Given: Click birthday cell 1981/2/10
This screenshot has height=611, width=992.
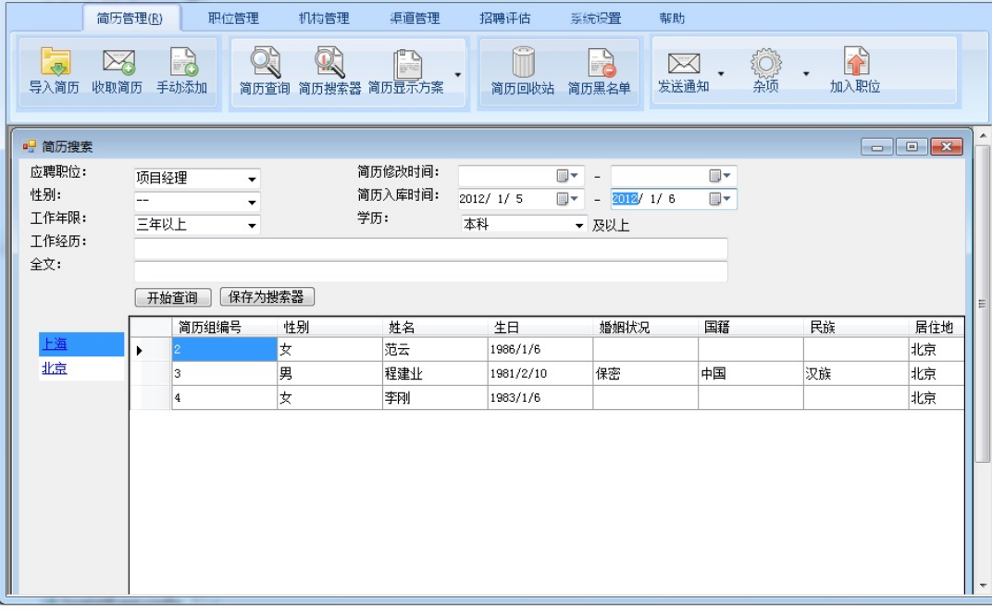Looking at the screenshot, I should [x=540, y=374].
